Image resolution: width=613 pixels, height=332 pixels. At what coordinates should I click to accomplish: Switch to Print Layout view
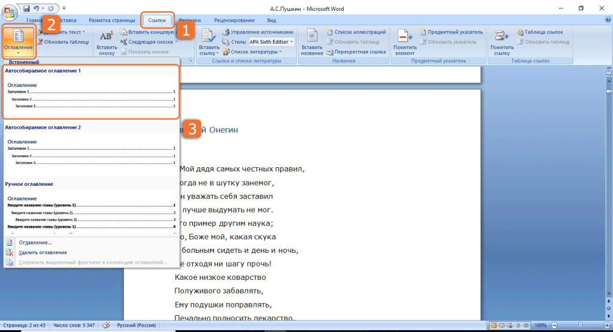click(493, 325)
